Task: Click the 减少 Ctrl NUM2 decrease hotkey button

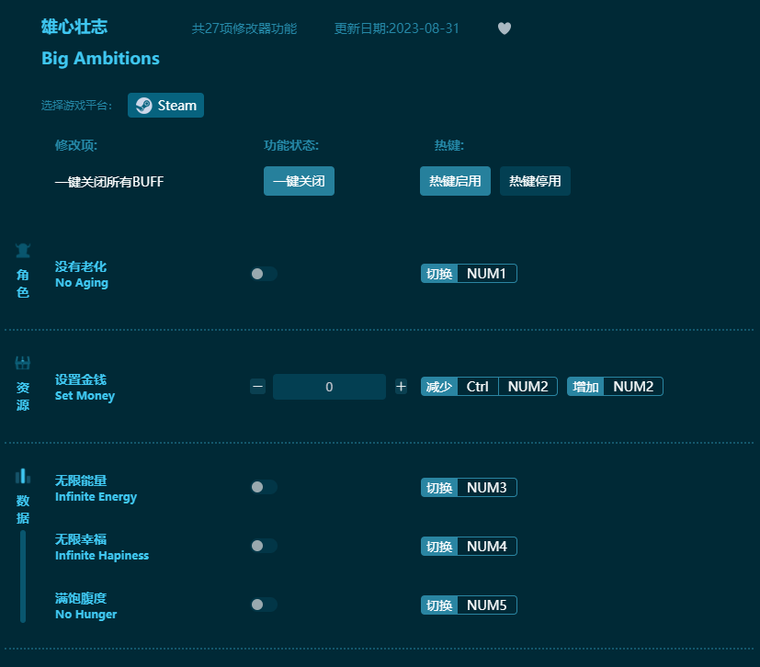Action: point(489,386)
